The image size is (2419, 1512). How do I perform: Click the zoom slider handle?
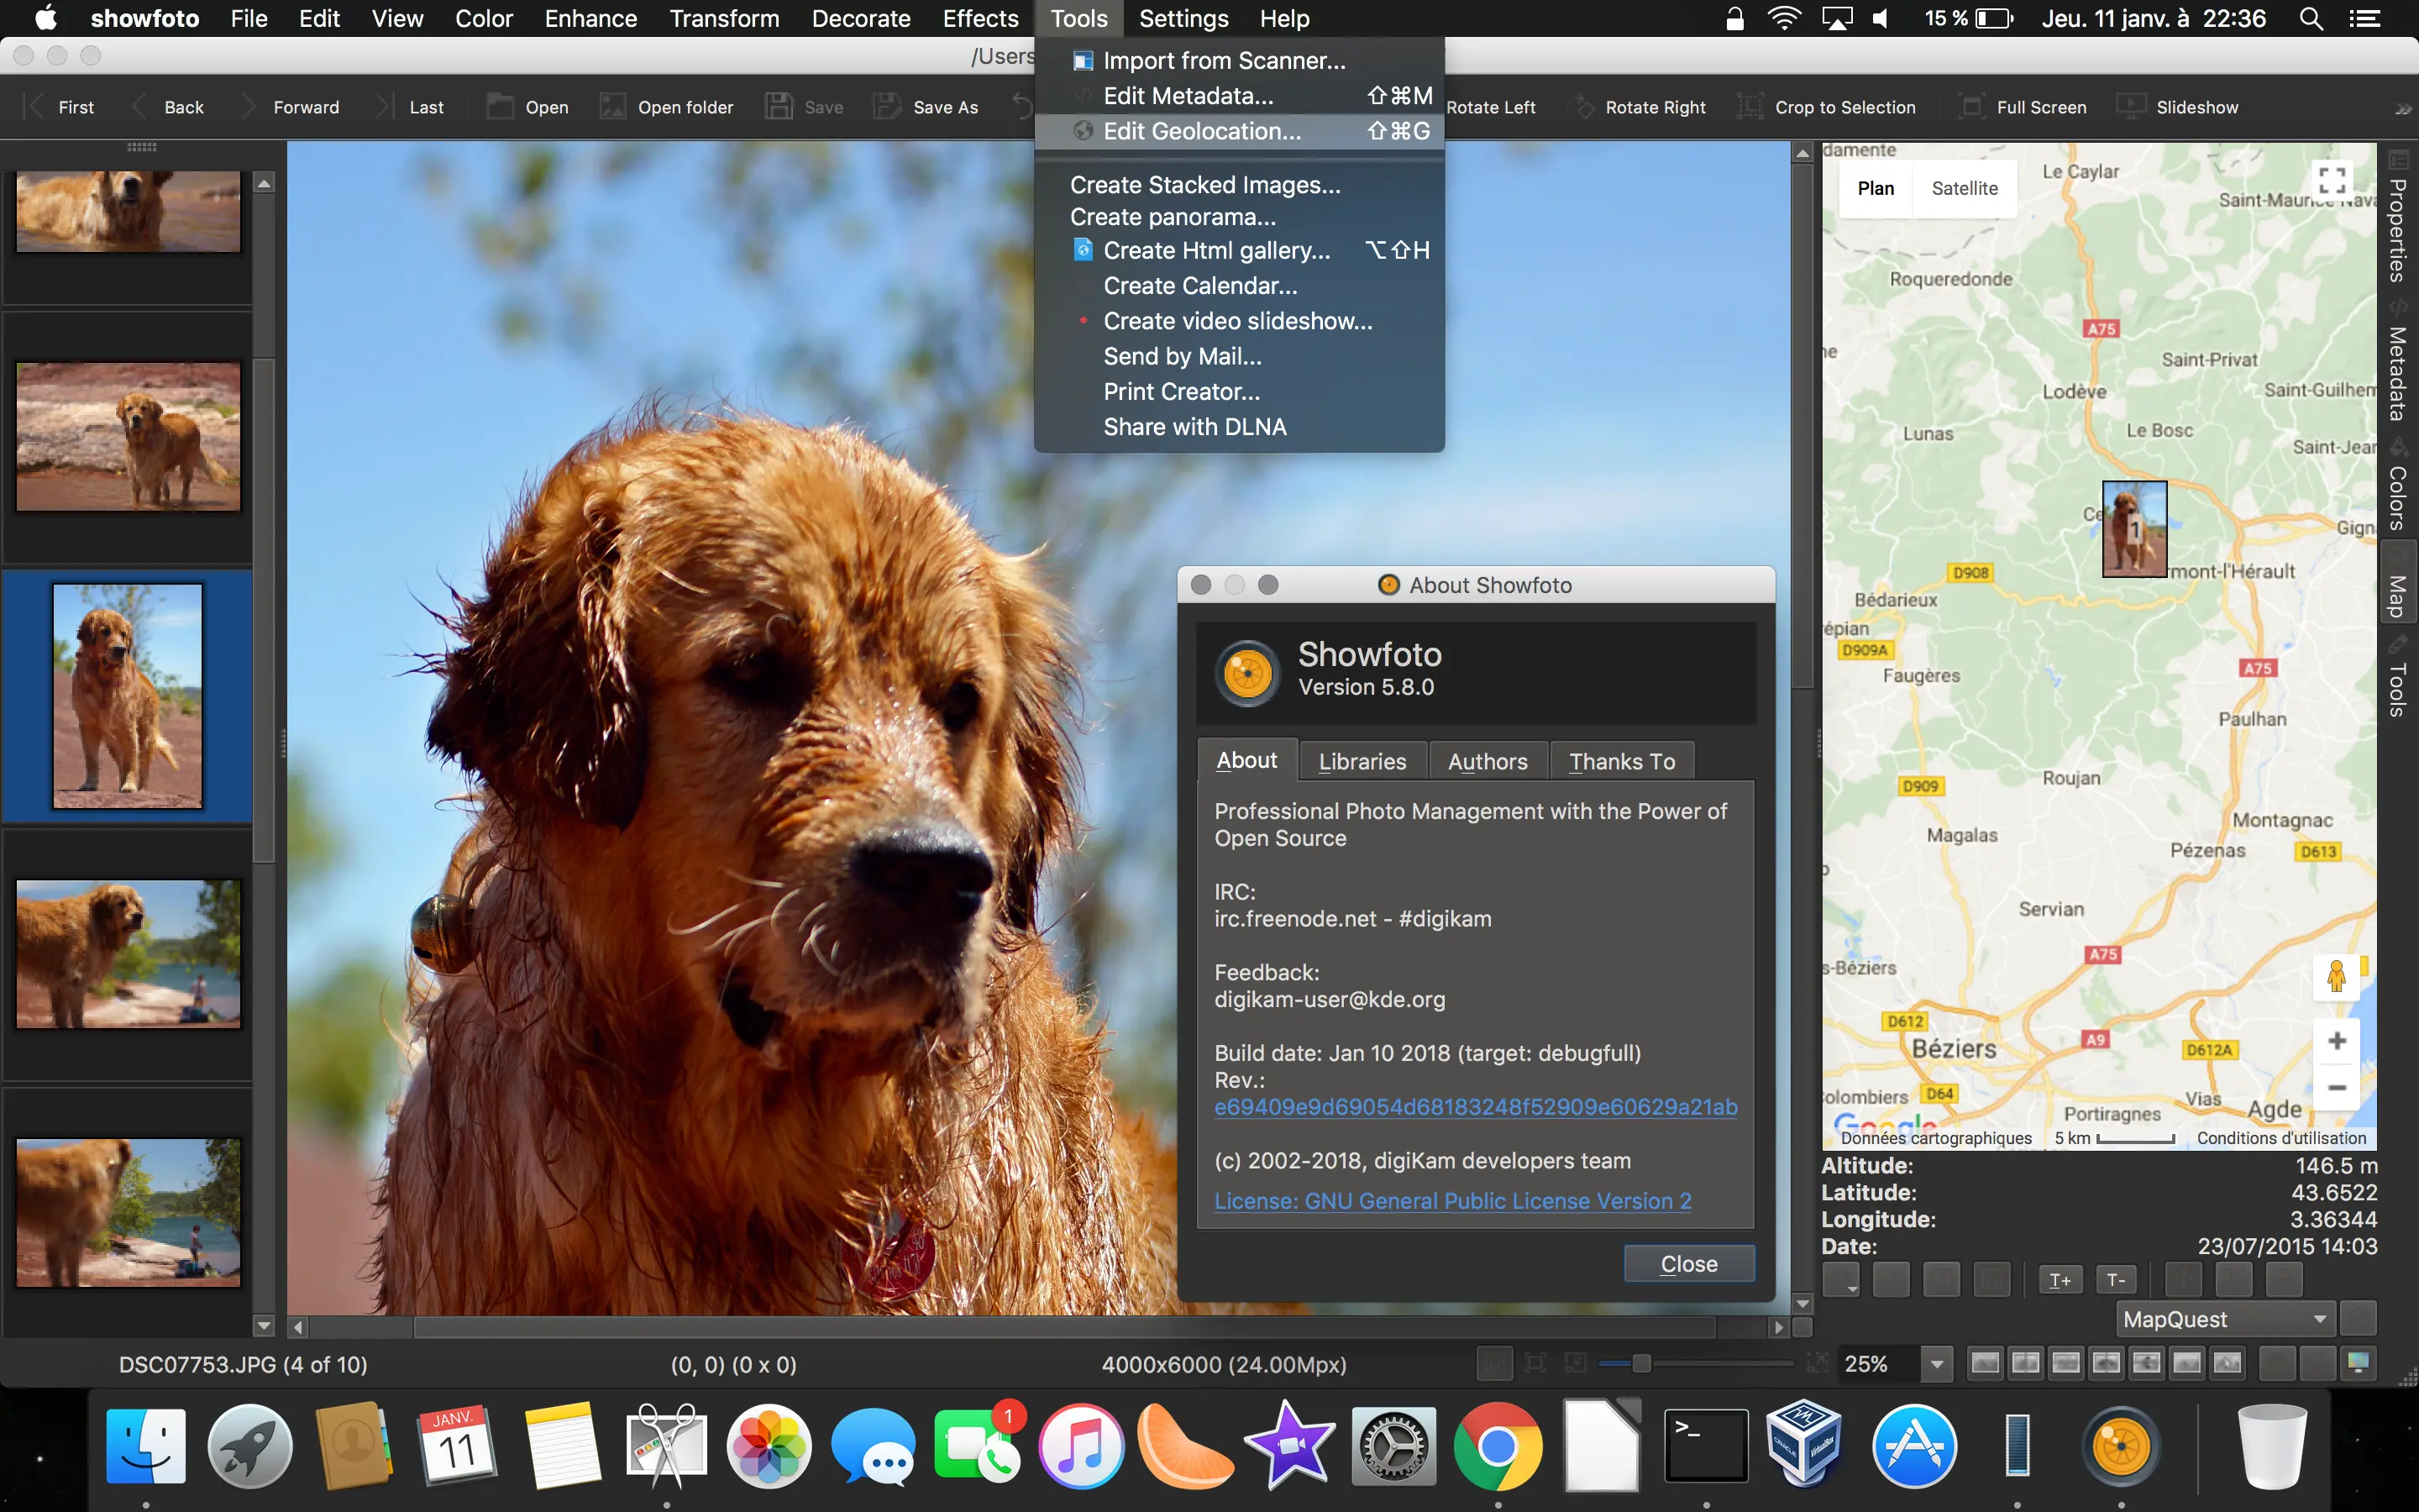click(x=1641, y=1363)
